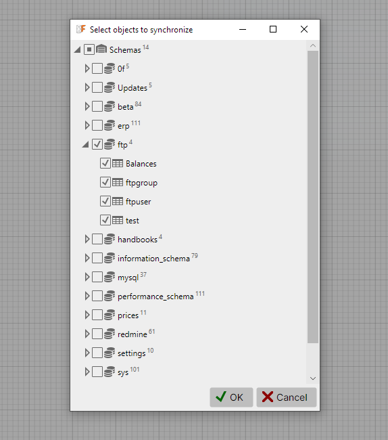Check the 0f schema checkbox

pos(97,68)
